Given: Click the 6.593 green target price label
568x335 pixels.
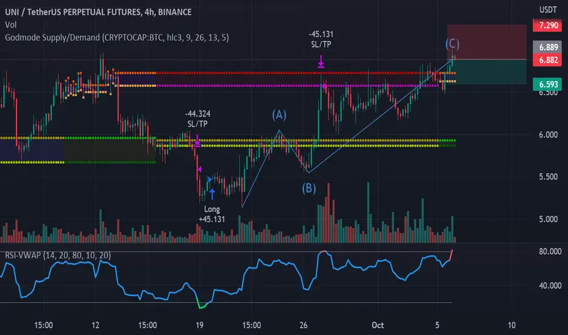Looking at the screenshot, I should point(547,85).
